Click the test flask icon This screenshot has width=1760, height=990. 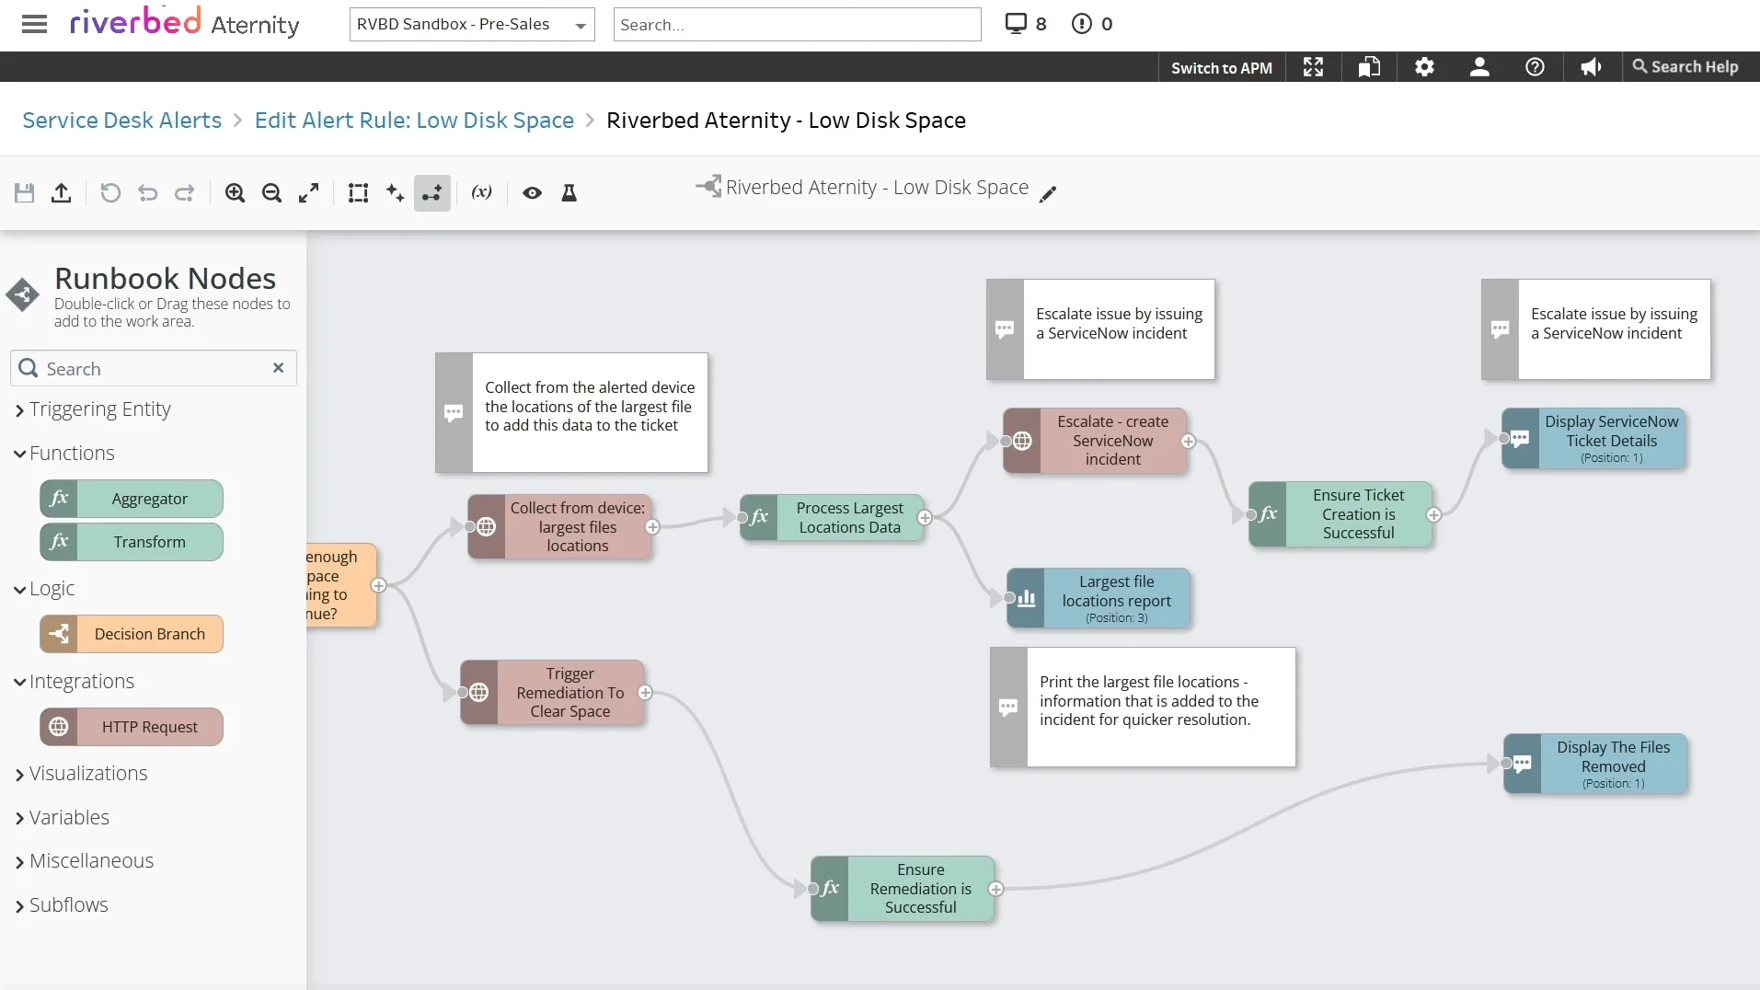pyautogui.click(x=569, y=192)
